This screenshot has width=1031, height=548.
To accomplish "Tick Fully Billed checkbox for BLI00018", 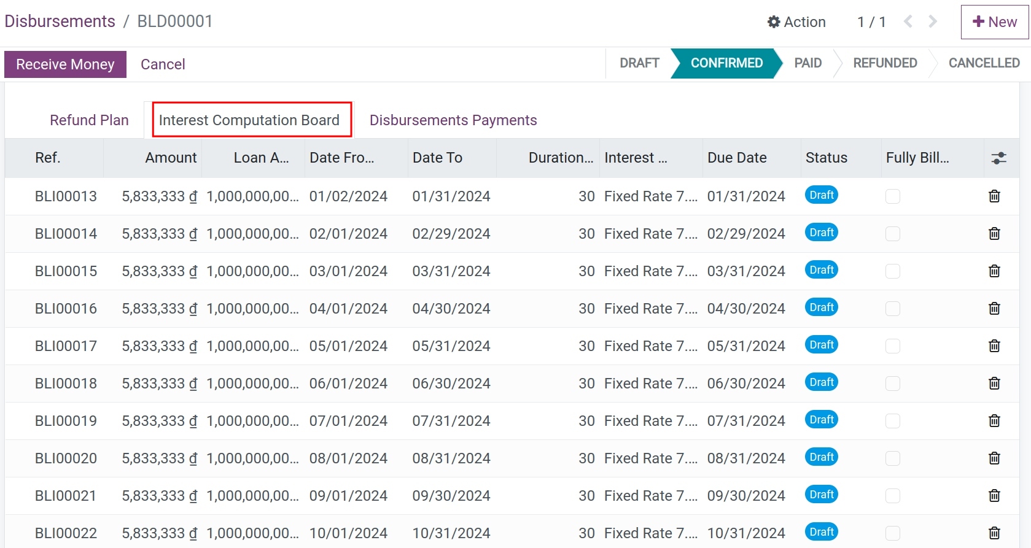I will tap(893, 384).
